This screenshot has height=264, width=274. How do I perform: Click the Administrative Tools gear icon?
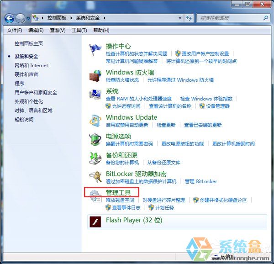[x=95, y=196]
